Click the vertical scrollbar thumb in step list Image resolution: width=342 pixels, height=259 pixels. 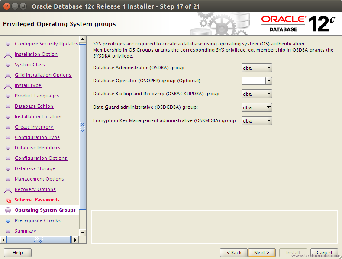pos(83,127)
